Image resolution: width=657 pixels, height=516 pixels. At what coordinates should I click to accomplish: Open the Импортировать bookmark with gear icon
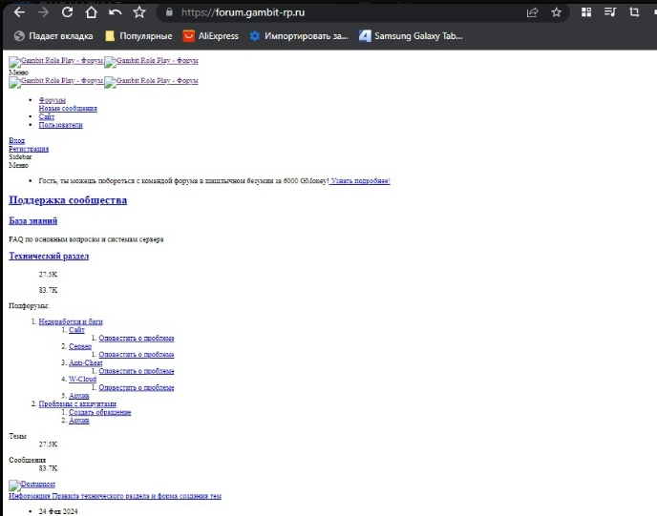(298, 36)
